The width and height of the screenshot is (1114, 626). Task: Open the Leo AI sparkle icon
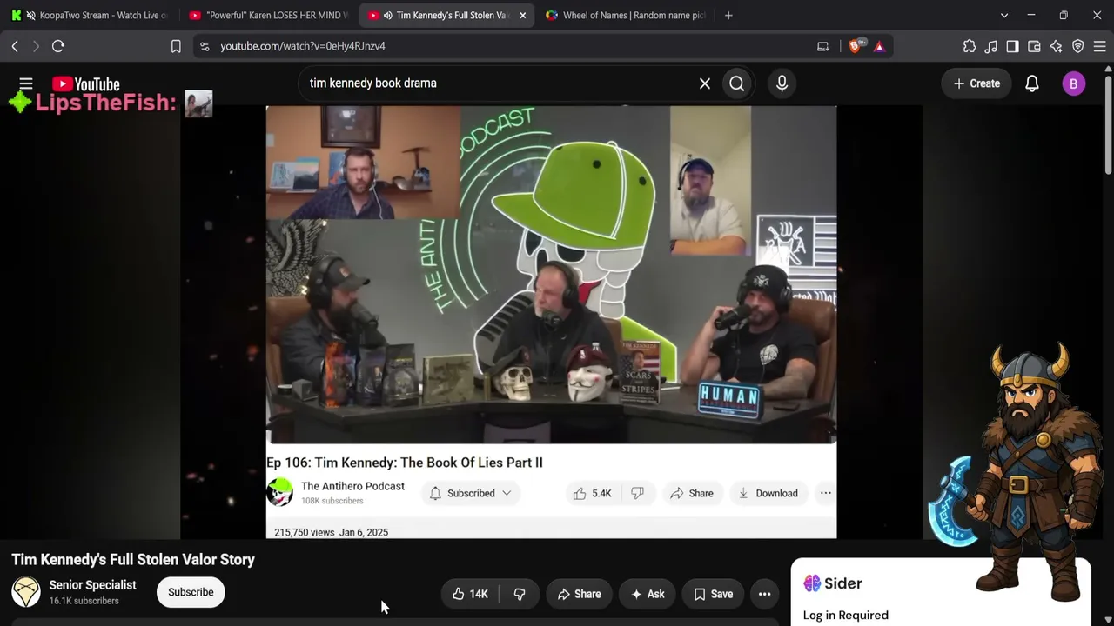pyautogui.click(x=1056, y=46)
